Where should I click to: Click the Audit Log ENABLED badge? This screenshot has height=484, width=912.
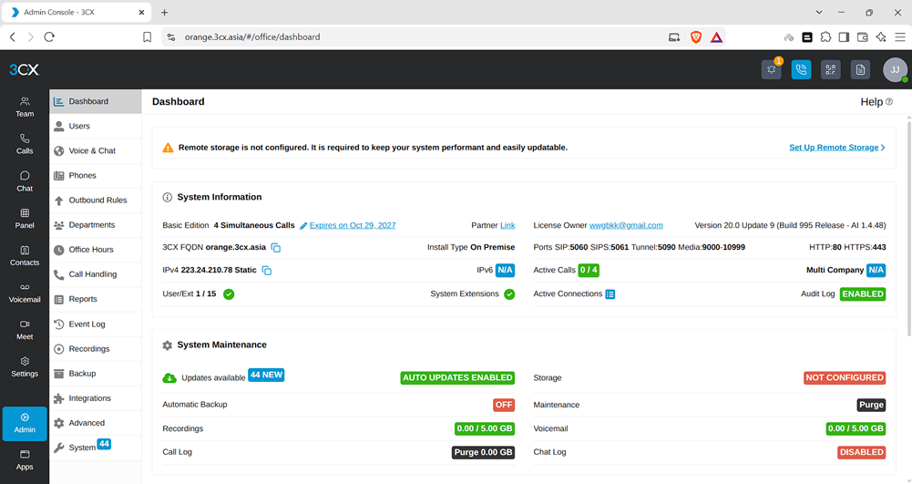[x=863, y=294]
